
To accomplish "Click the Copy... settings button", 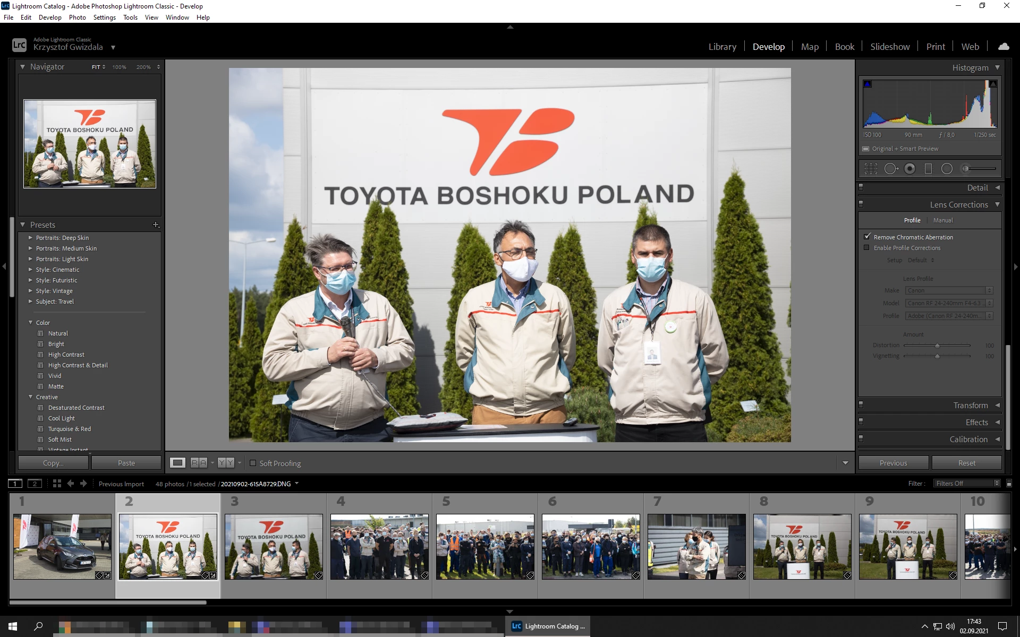I will (x=53, y=463).
